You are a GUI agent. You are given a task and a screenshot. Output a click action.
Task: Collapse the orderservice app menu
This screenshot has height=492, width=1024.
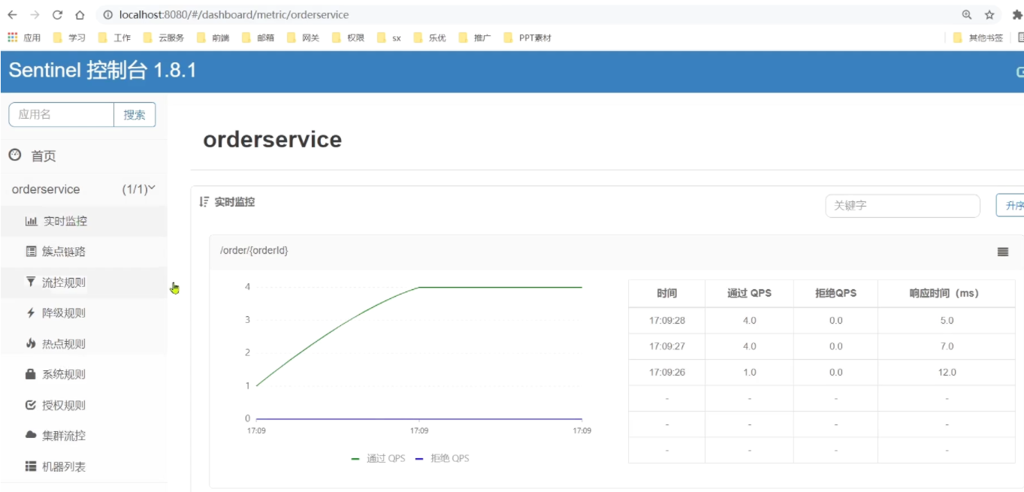[83, 189]
